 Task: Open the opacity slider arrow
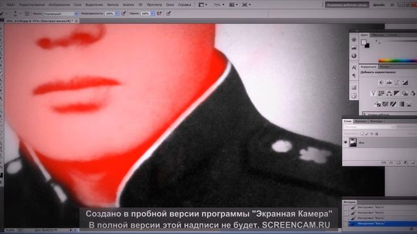pyautogui.click(x=117, y=14)
